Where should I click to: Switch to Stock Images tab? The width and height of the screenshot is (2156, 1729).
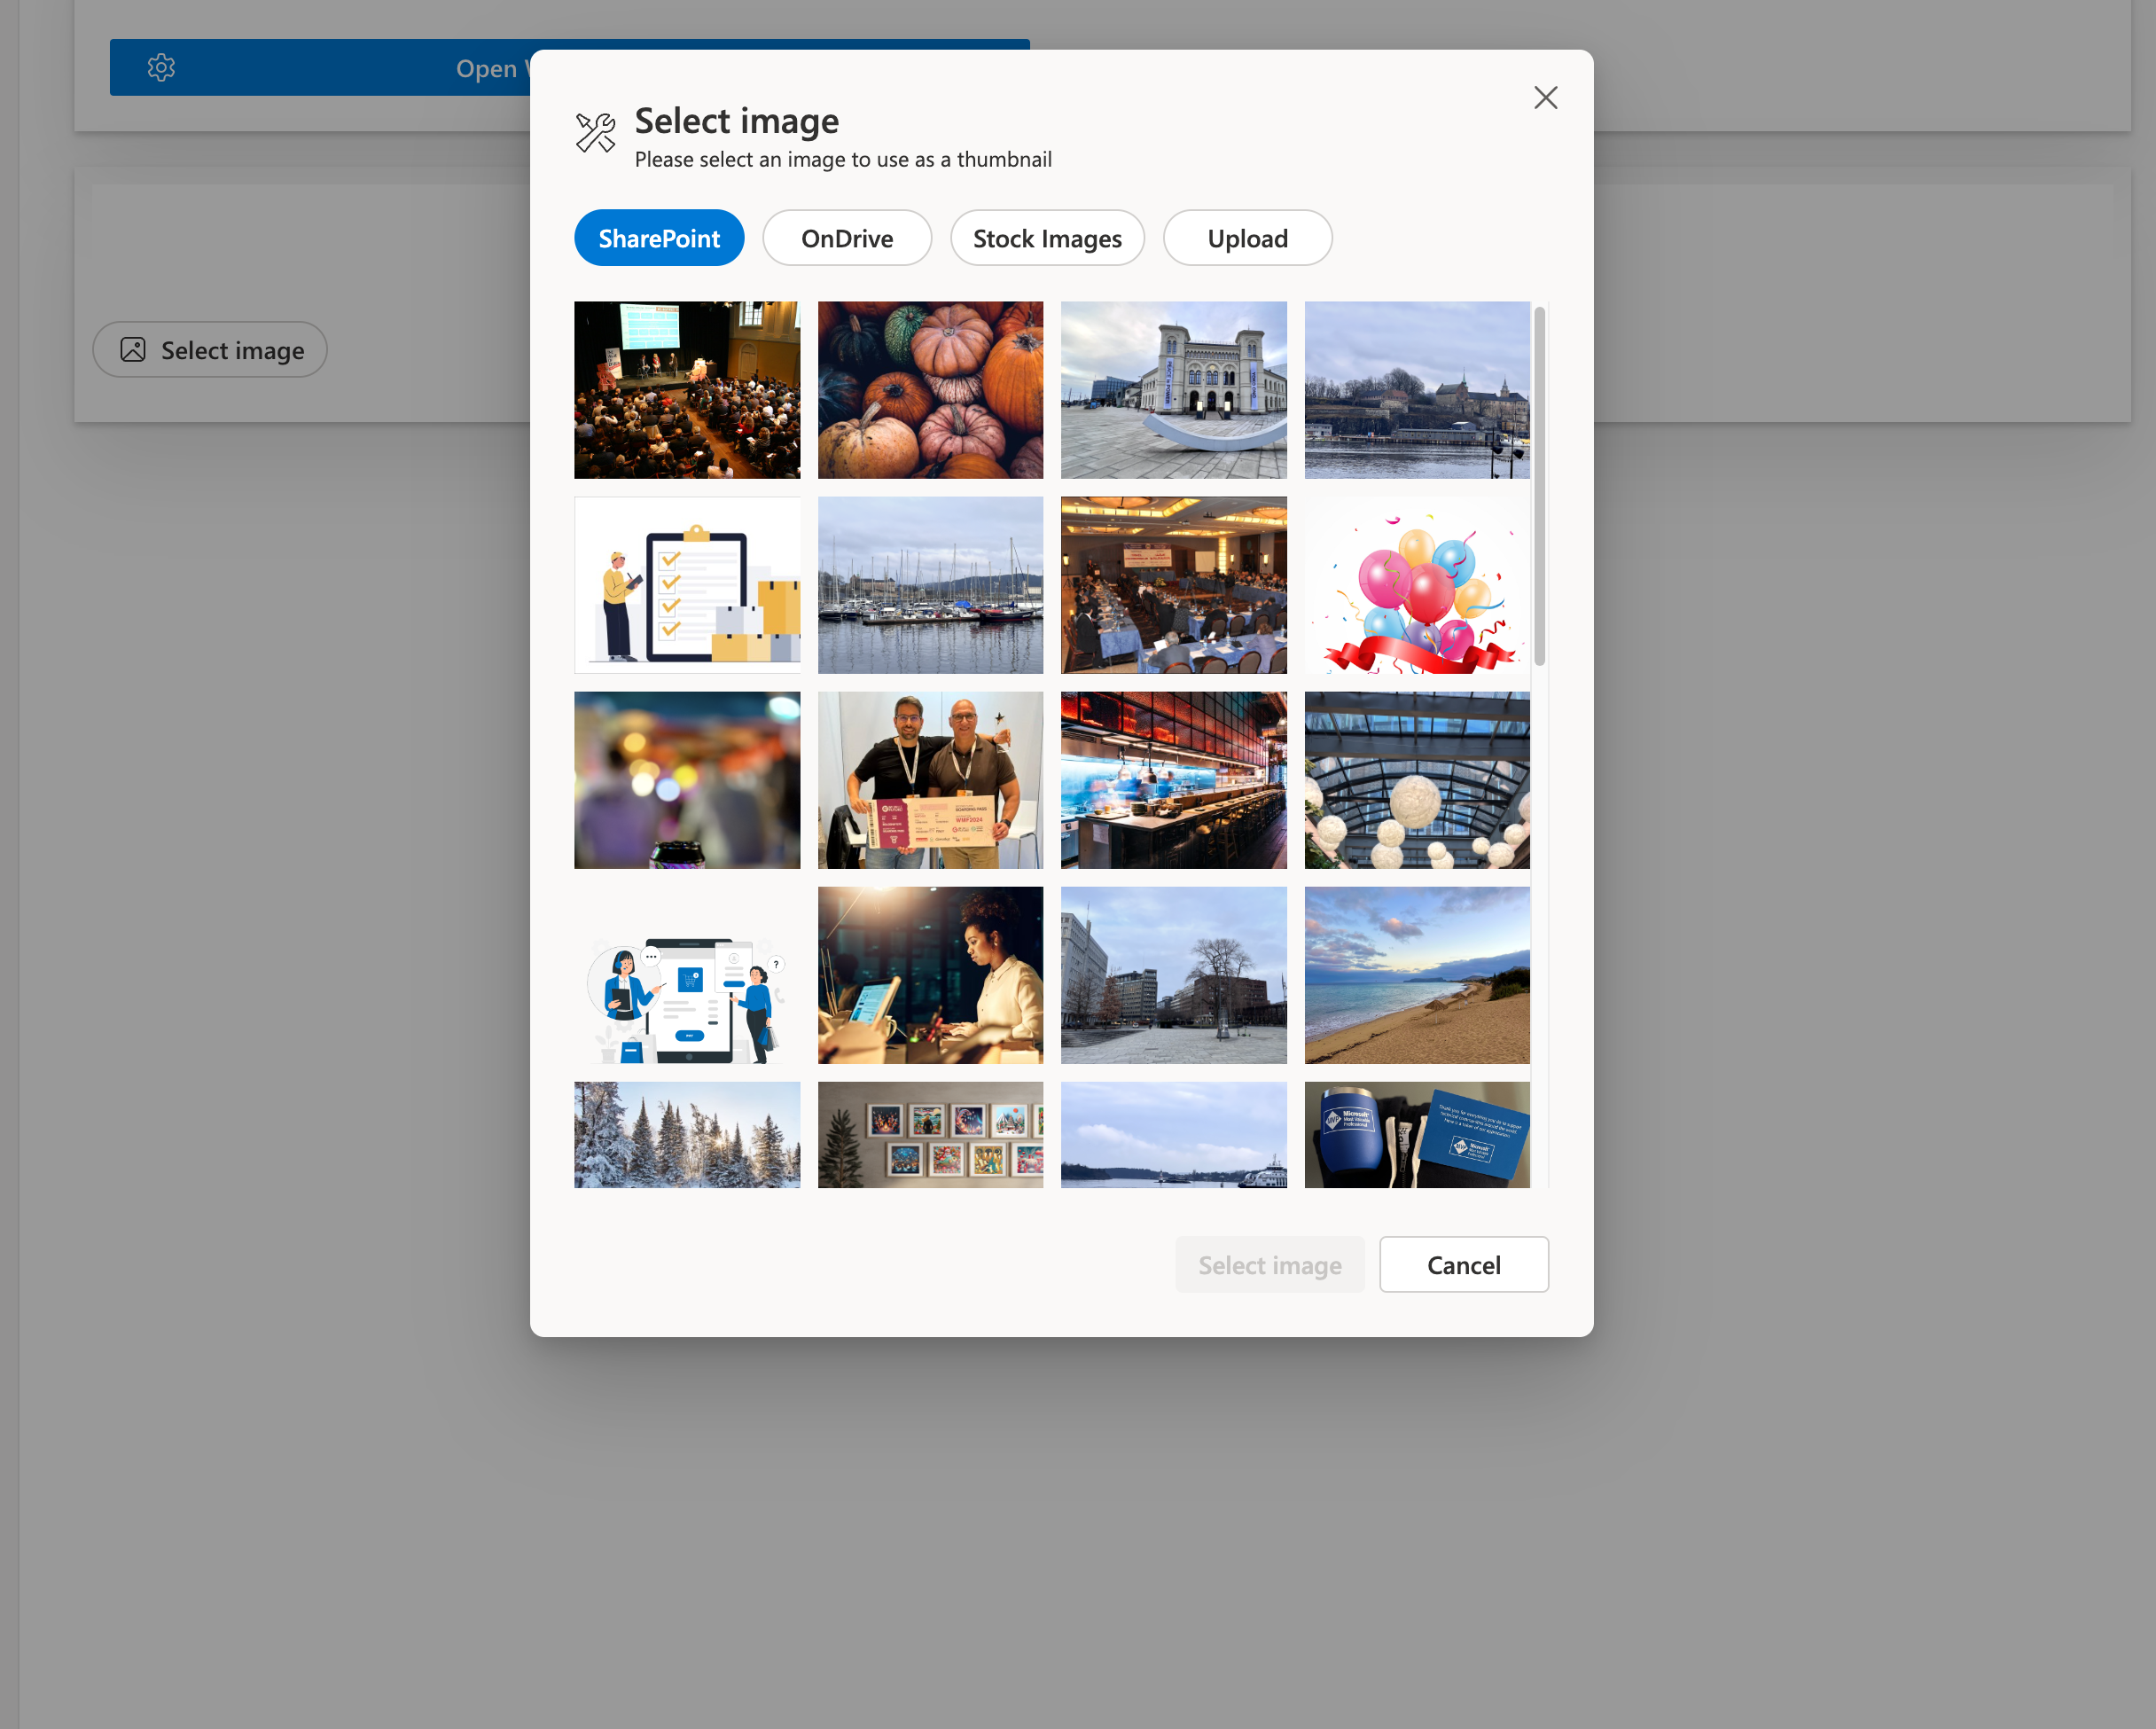[1047, 238]
